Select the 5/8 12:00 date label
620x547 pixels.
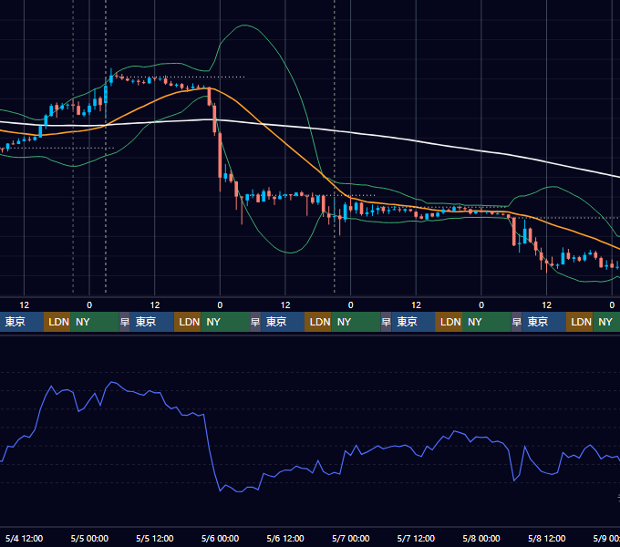tap(546, 538)
